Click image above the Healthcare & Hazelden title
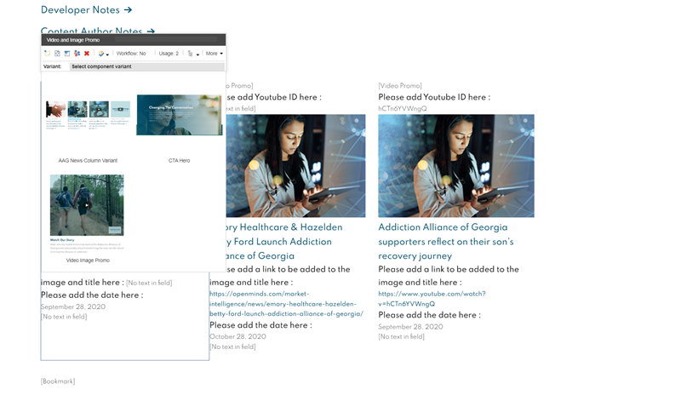 [295, 165]
